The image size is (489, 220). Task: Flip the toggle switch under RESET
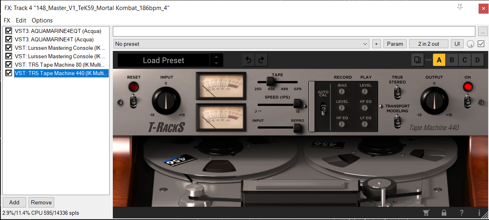click(133, 100)
